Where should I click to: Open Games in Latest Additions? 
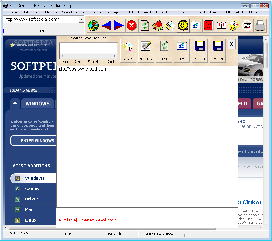(32, 189)
